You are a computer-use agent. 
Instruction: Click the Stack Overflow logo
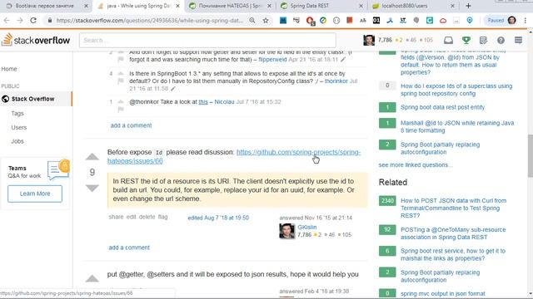36,40
